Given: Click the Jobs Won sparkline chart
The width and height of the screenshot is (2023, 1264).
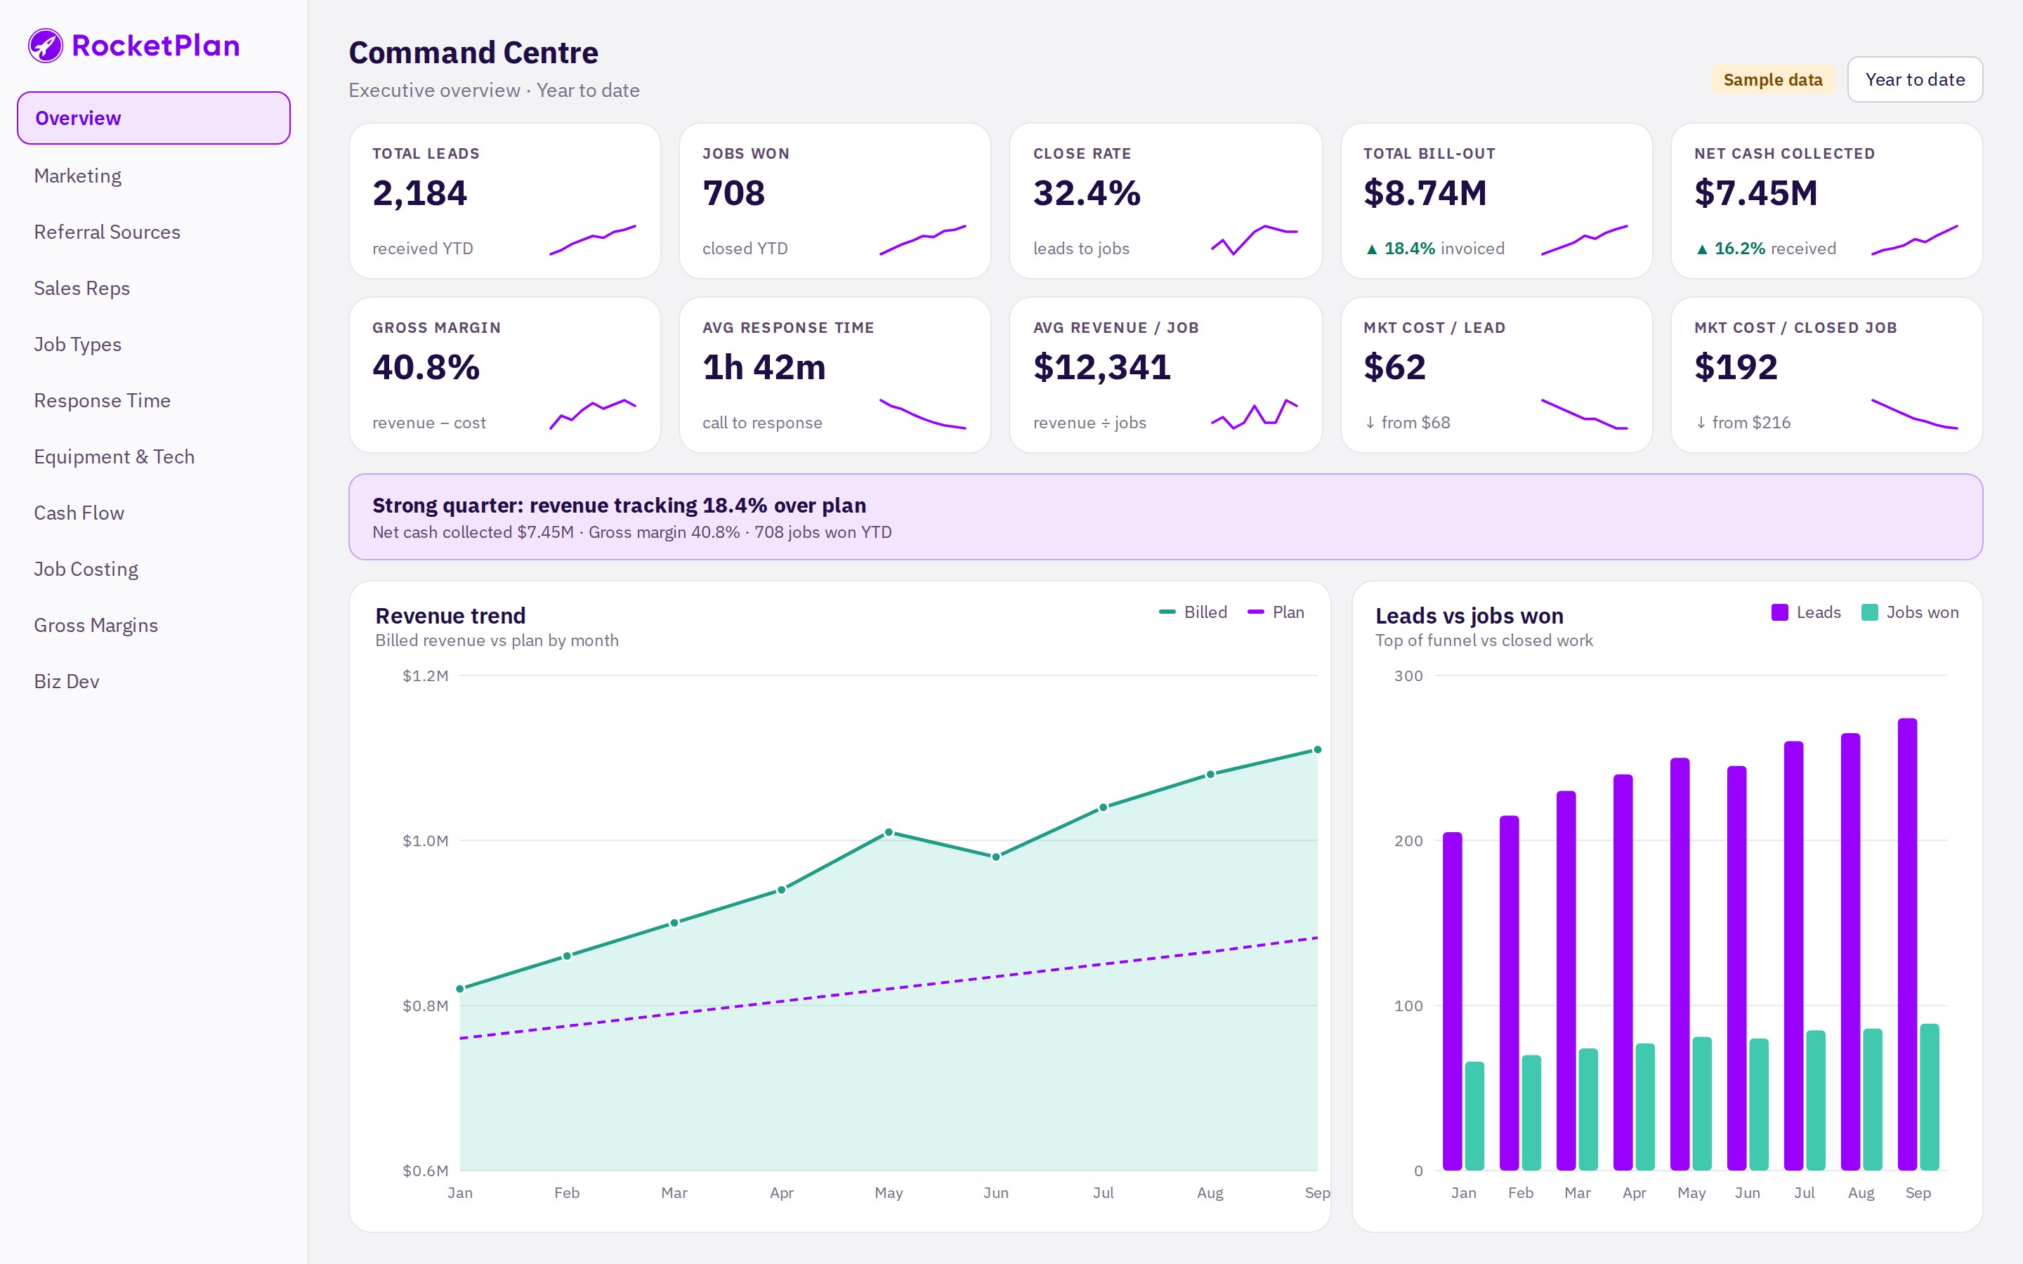Looking at the screenshot, I should pyautogui.click(x=923, y=240).
